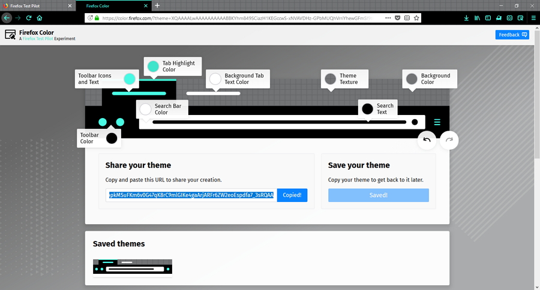540x290 pixels.
Task: Pick the Tab Highlight Color swatch
Action: tap(153, 67)
